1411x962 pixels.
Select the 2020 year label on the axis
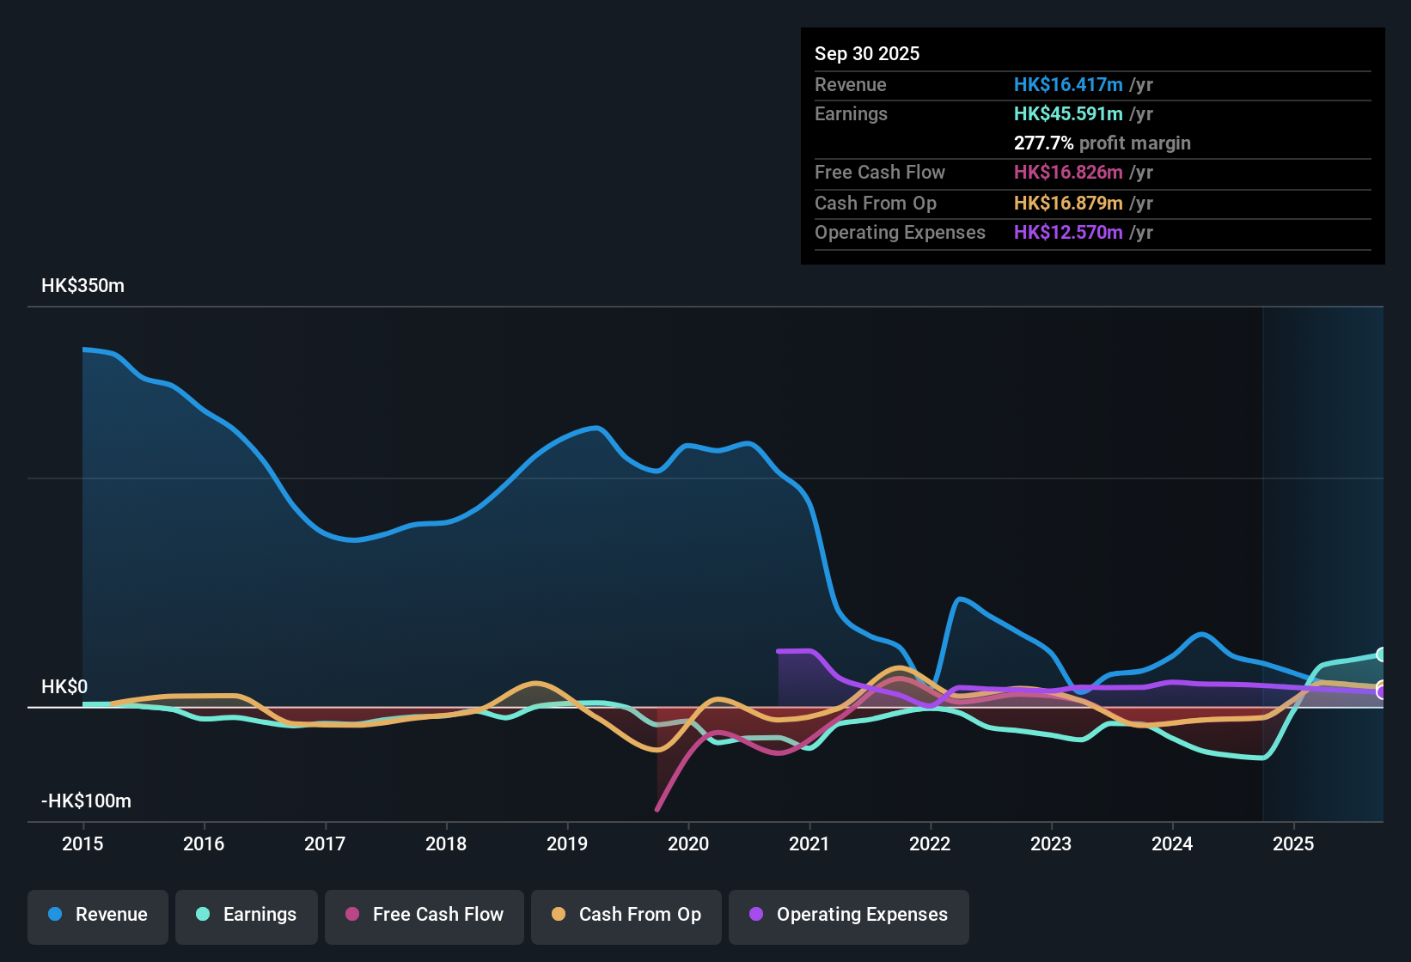(688, 844)
